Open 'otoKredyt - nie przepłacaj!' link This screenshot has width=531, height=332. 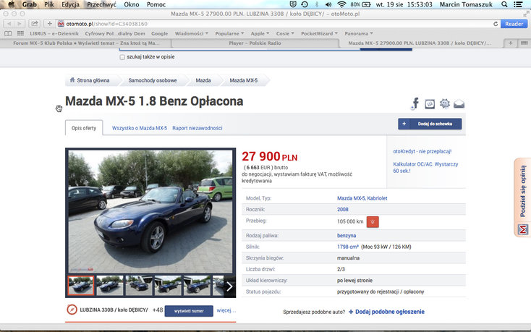click(x=422, y=151)
